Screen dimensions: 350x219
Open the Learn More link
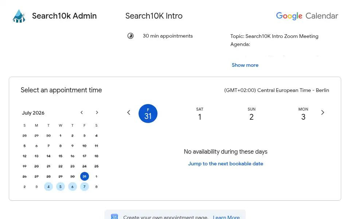point(226,217)
